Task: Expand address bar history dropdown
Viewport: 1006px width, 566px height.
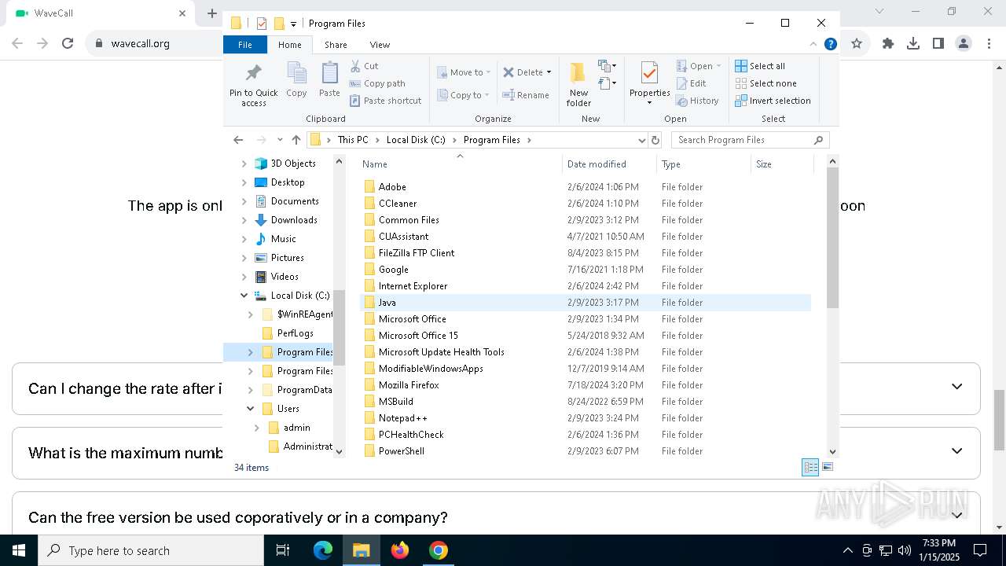Action: click(642, 140)
